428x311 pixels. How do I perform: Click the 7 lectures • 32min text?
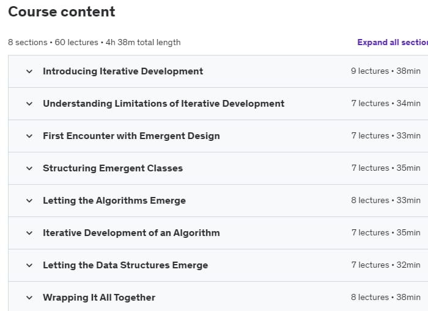pyautogui.click(x=386, y=265)
